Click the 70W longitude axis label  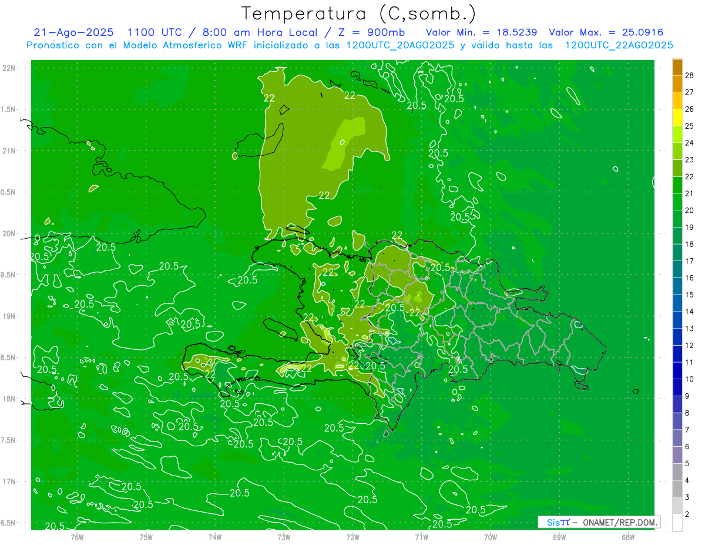tap(490, 537)
